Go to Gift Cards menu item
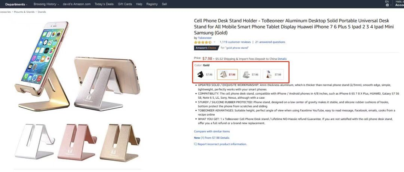The image size is (404, 172). (x=125, y=4)
